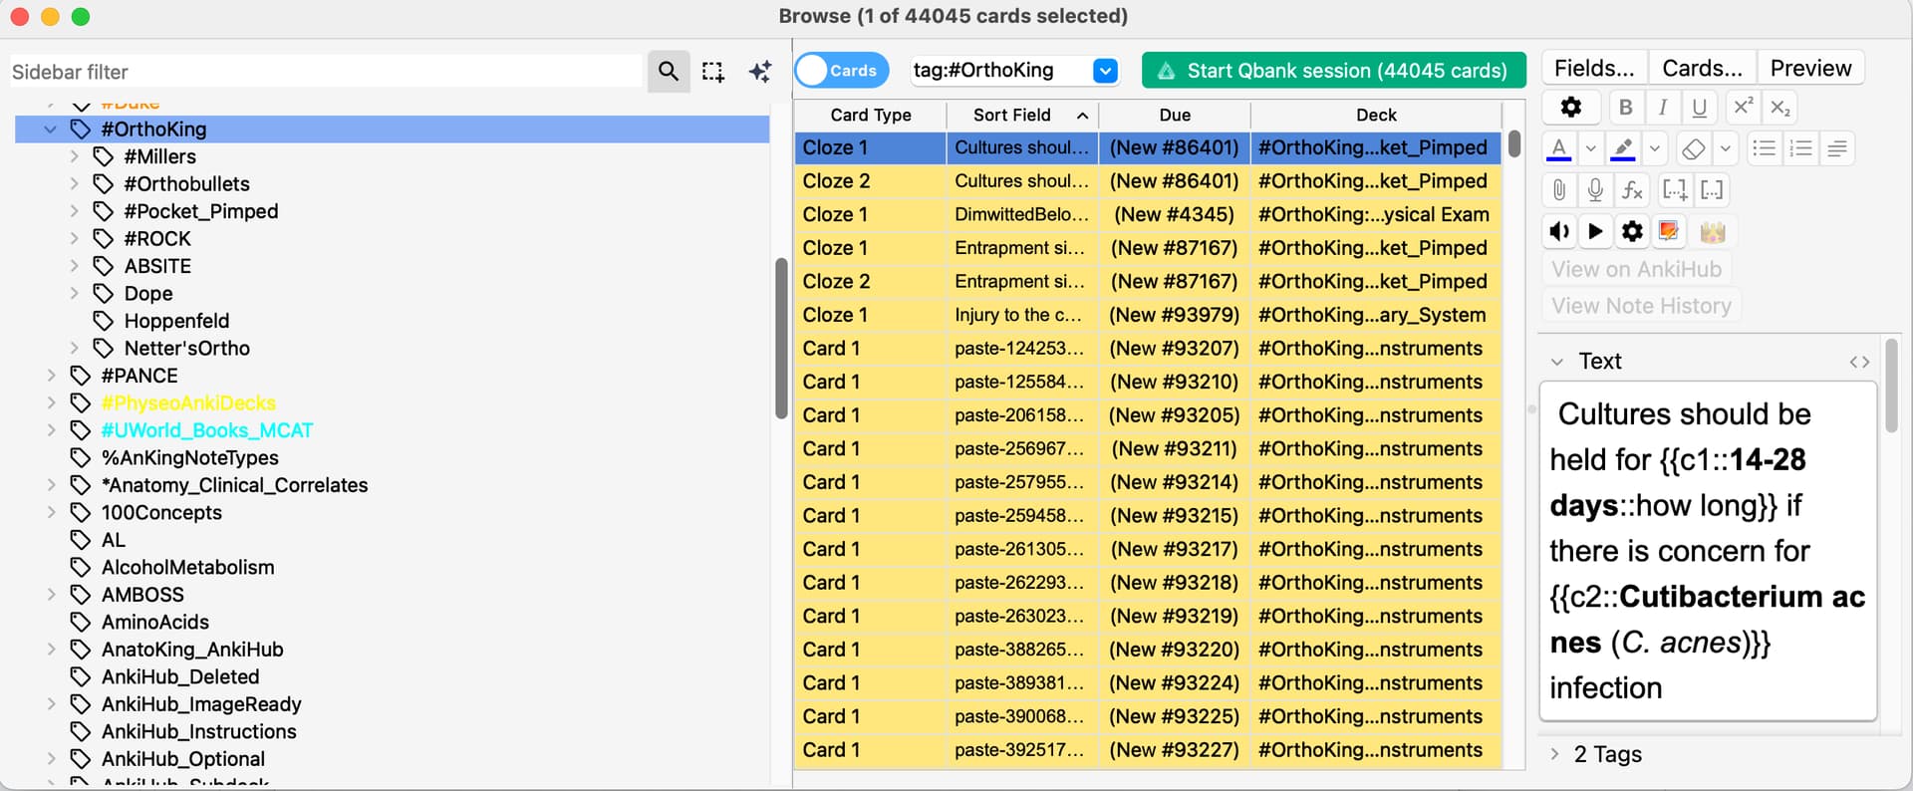Toggle bold text formatting
This screenshot has width=1913, height=791.
tap(1625, 108)
